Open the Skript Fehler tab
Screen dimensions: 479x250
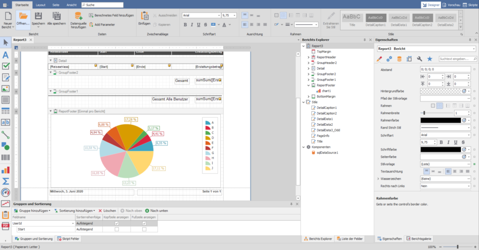(x=67, y=238)
